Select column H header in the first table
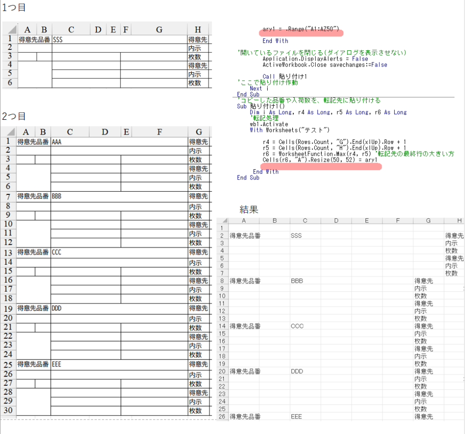Viewport: 465px width, 434px height. (x=199, y=29)
